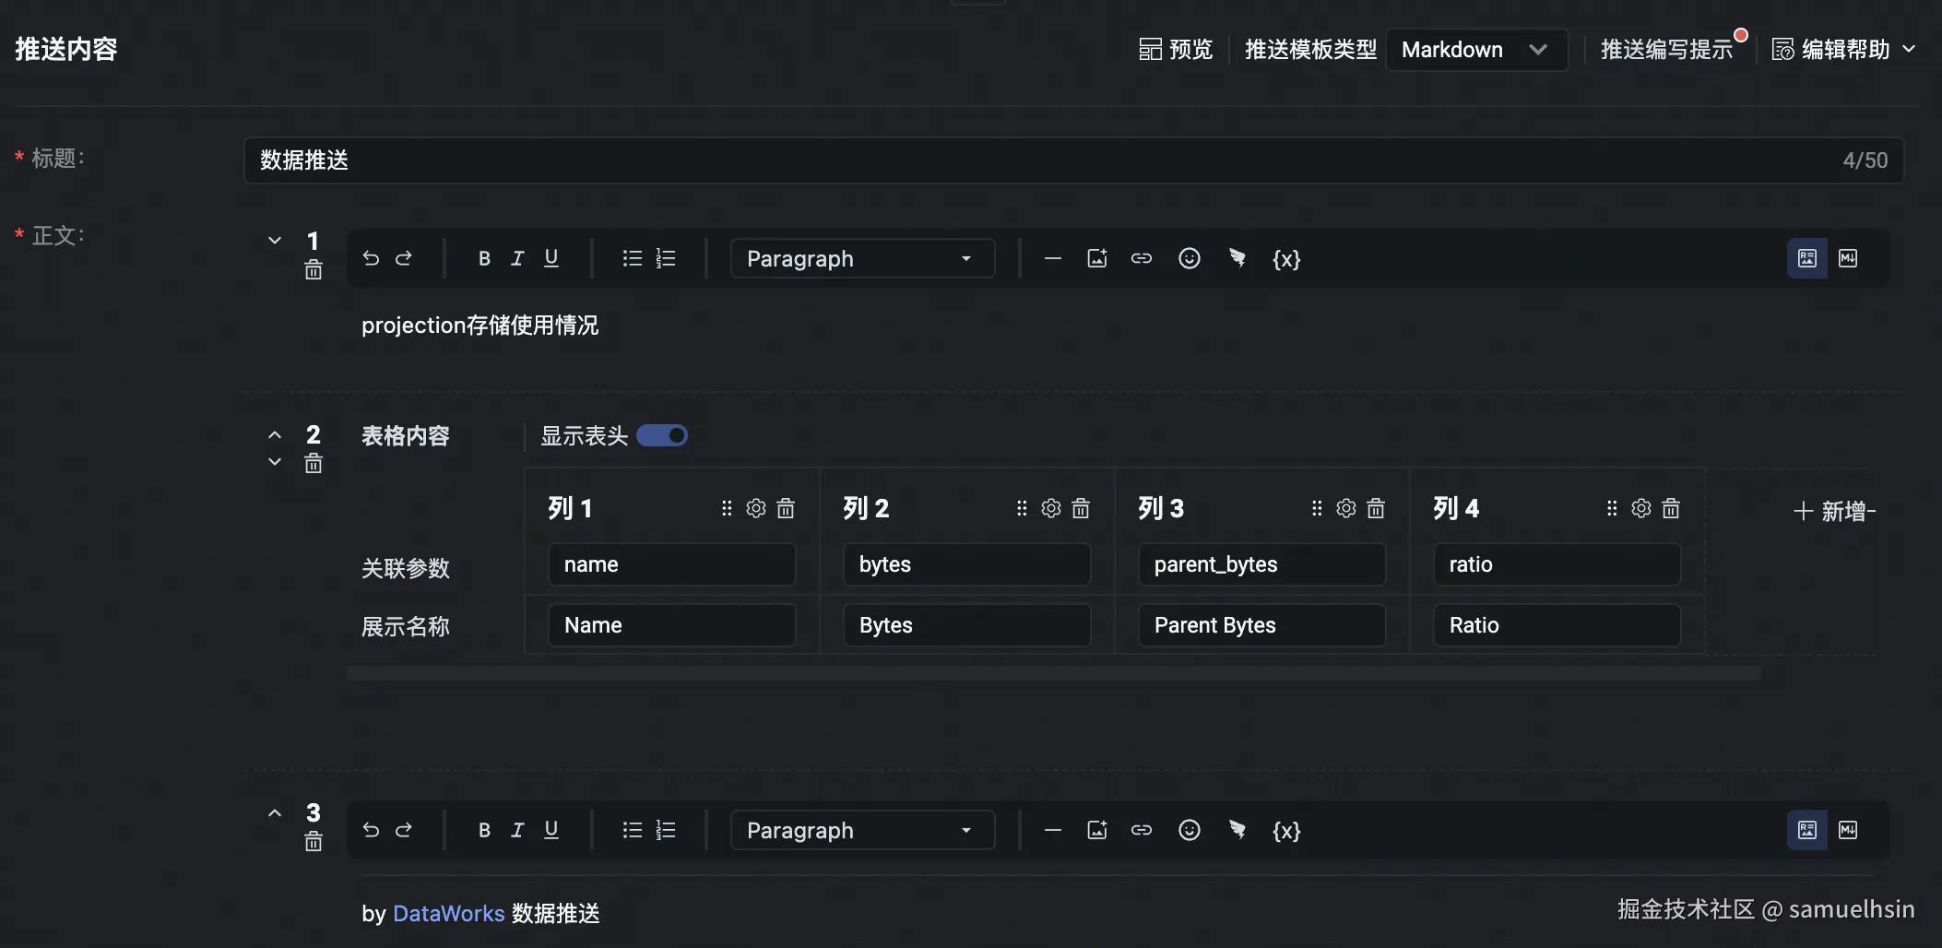This screenshot has height=948, width=1942.
Task: Toggle bold in section 3 toolbar
Action: coord(484,830)
